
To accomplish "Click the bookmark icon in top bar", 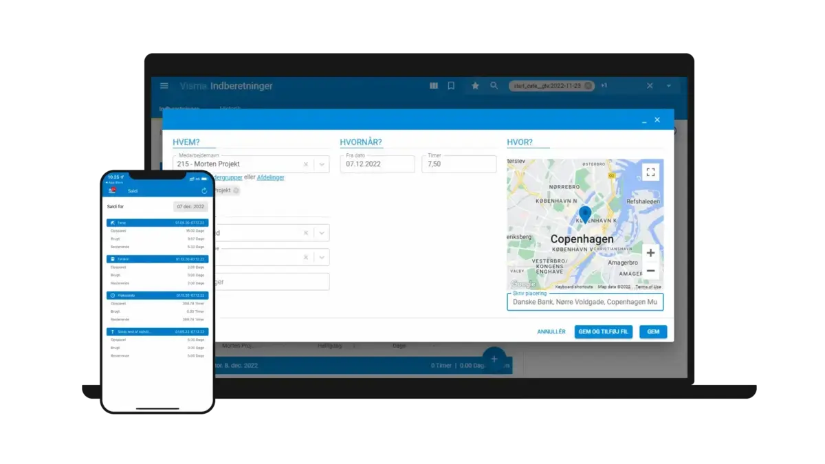I will [451, 86].
